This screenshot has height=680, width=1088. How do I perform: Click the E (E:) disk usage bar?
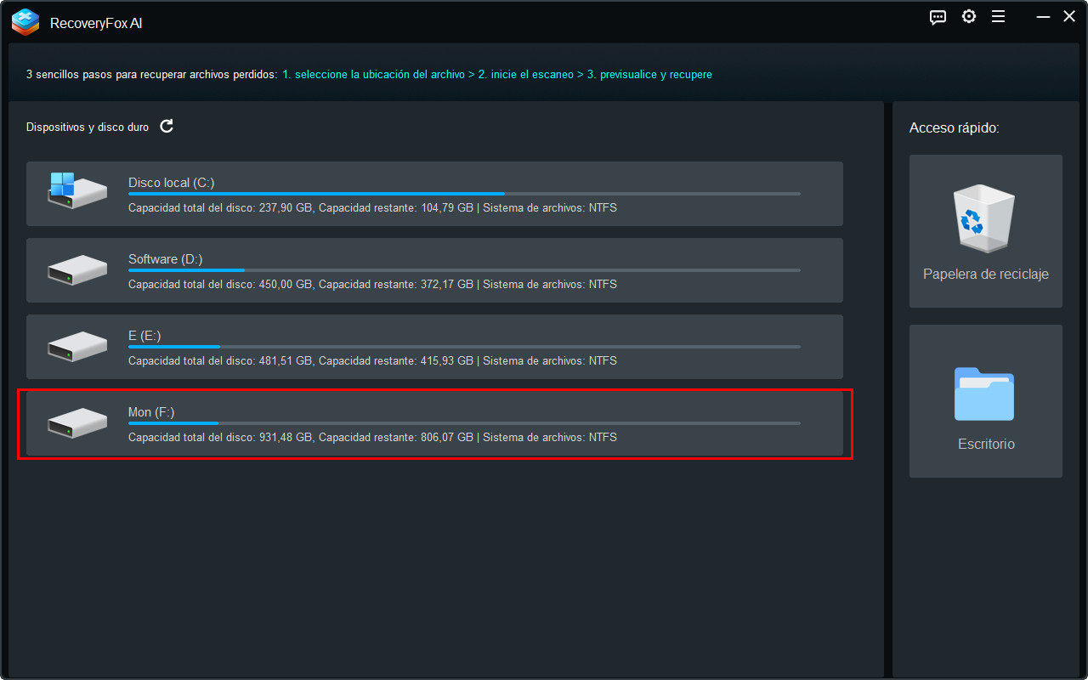464,347
